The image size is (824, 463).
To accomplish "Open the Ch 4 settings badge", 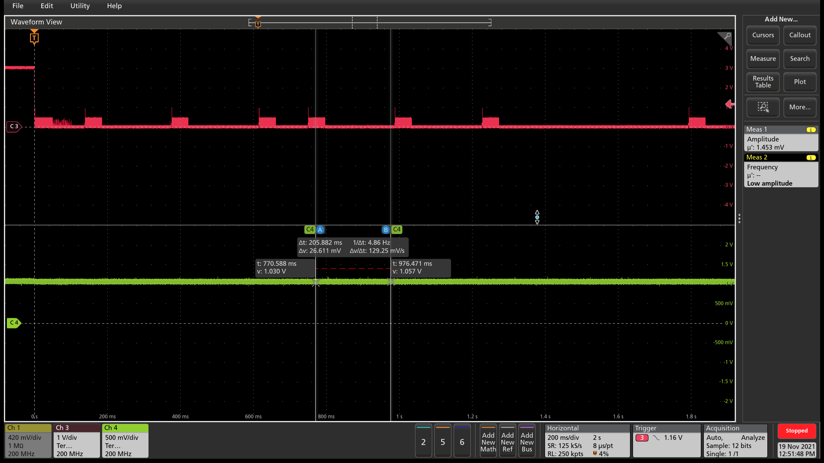I will (125, 441).
